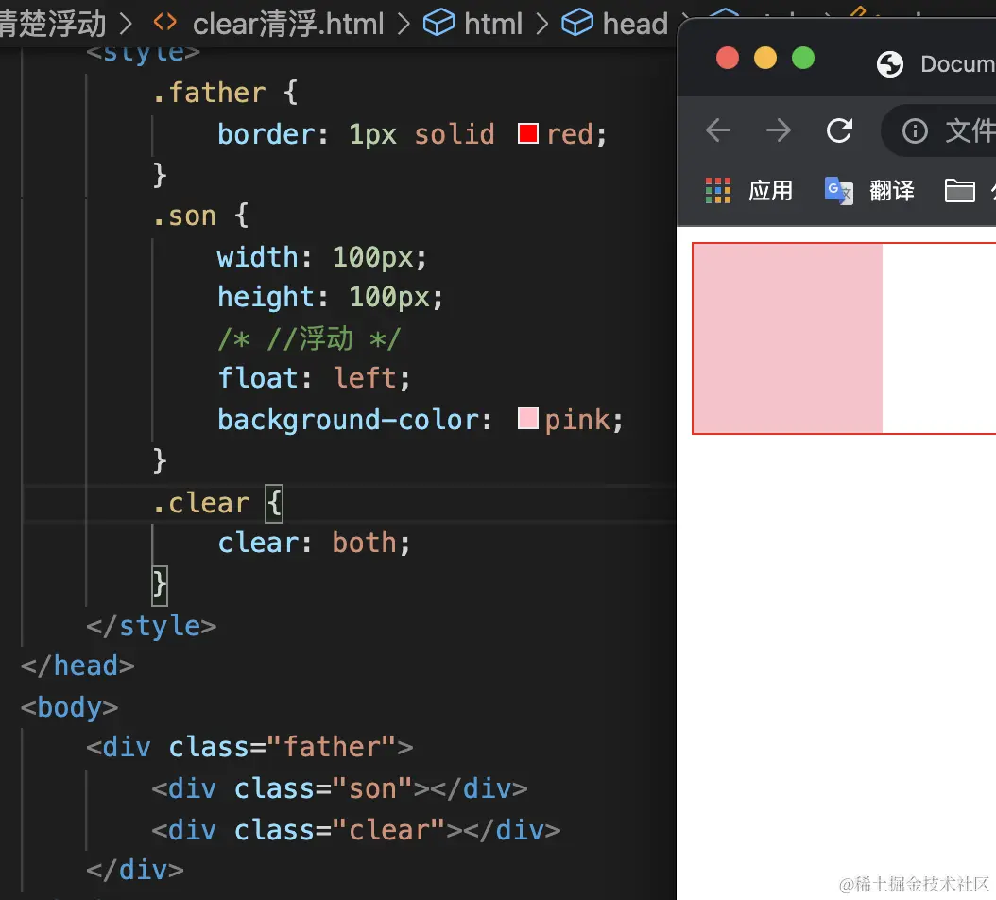
Task: Click the cube icon beside html breadcrumb
Action: click(438, 24)
